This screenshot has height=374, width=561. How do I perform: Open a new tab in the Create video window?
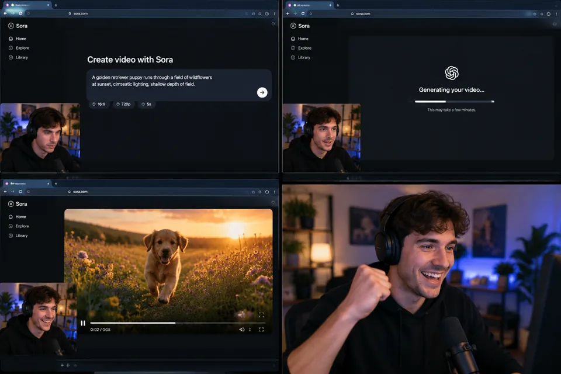(x=56, y=5)
